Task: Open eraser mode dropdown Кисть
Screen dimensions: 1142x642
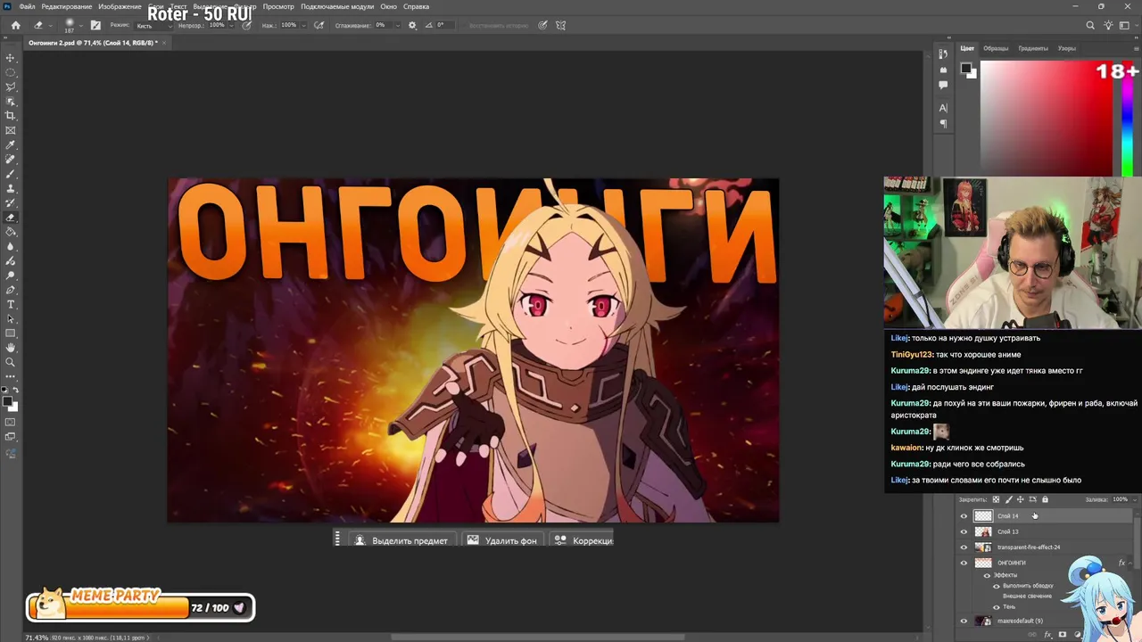Action: 153,25
